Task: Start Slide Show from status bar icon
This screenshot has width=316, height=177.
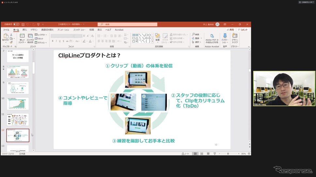Action: (214, 154)
